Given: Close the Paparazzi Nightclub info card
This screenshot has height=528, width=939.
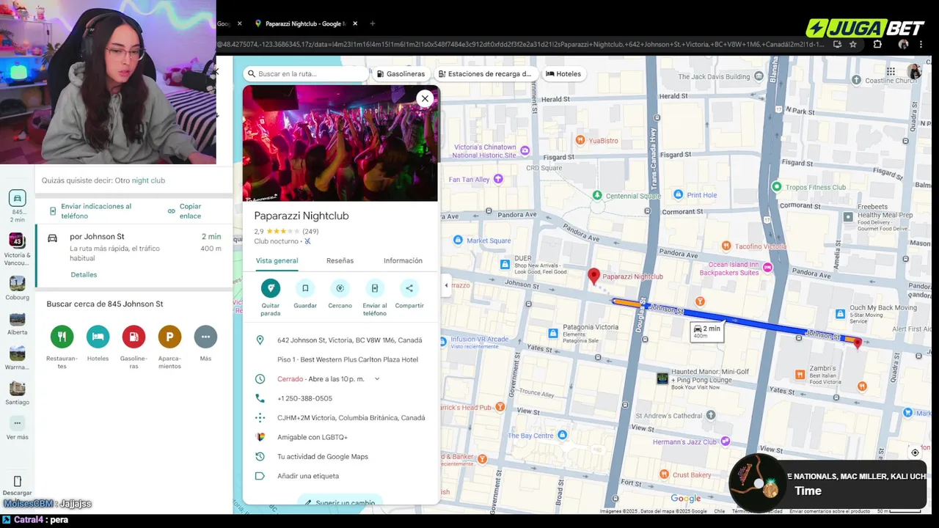Looking at the screenshot, I should coord(425,98).
